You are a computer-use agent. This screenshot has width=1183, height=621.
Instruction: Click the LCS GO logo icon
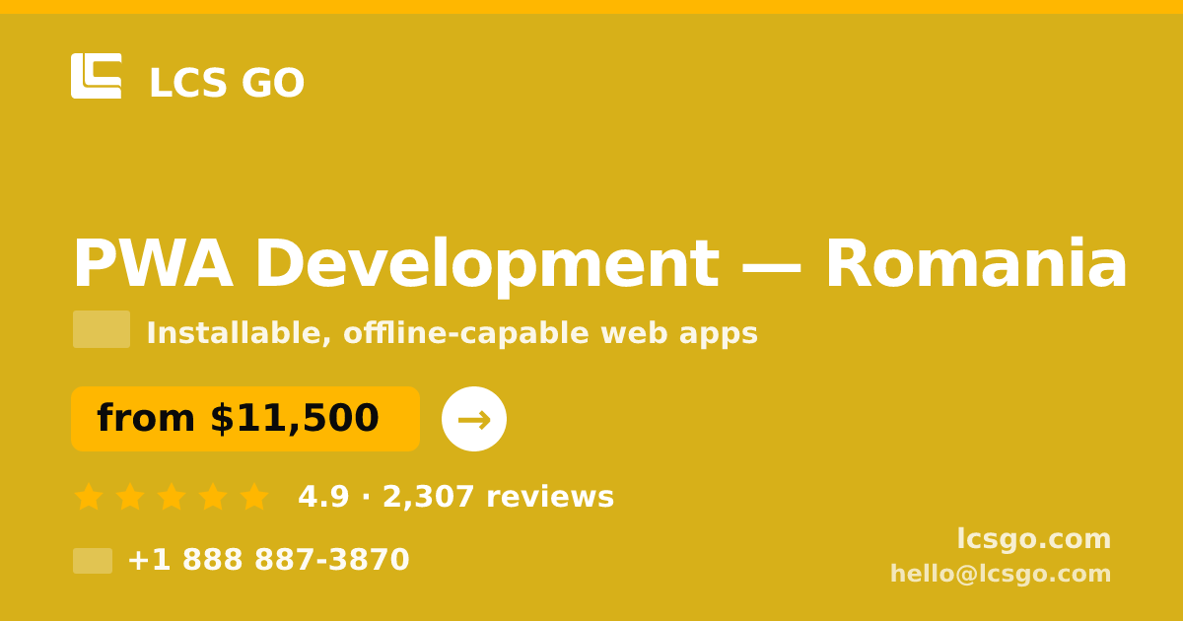[x=97, y=76]
